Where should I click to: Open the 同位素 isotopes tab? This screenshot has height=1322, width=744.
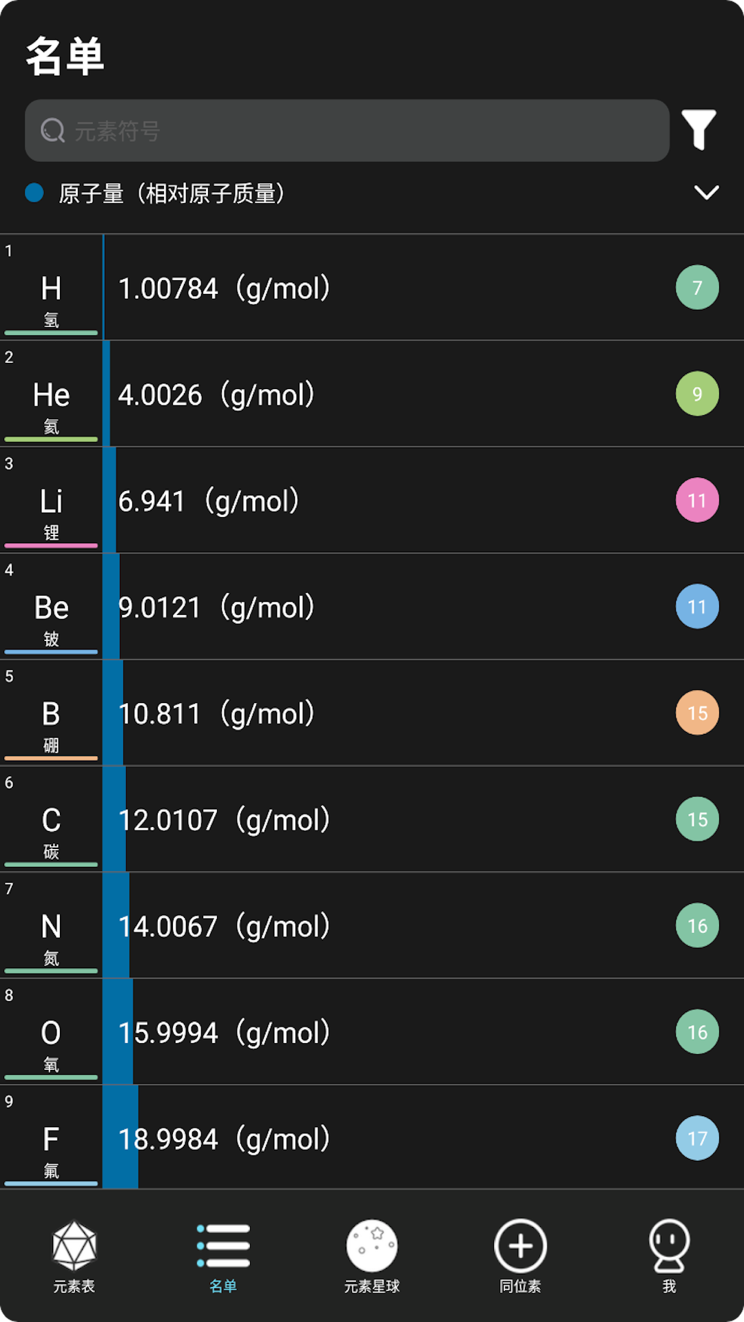521,1256
